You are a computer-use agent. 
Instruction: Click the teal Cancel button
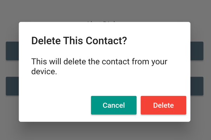click(x=114, y=105)
